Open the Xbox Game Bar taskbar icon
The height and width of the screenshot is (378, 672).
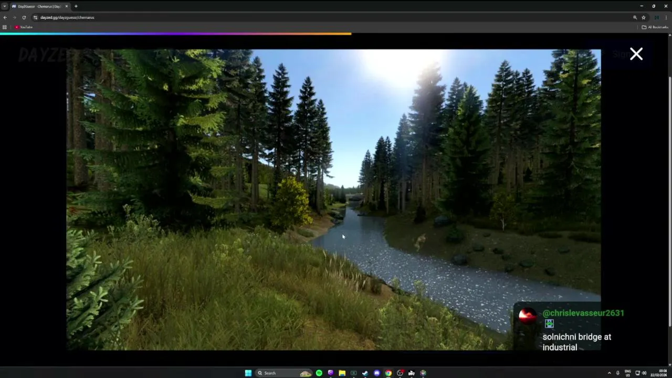click(353, 373)
